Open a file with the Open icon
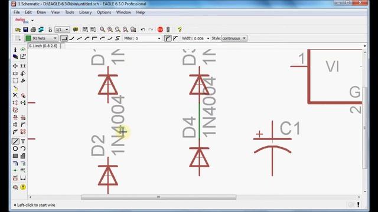Screen dimensions: 378x212 [18, 29]
